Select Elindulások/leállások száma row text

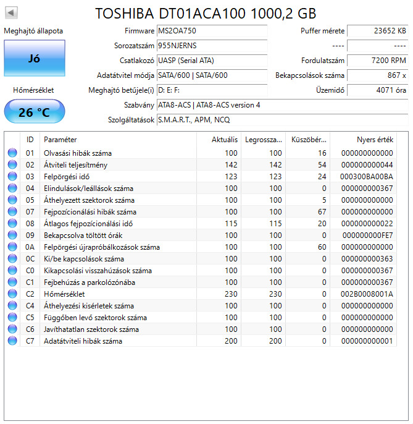[x=89, y=188]
